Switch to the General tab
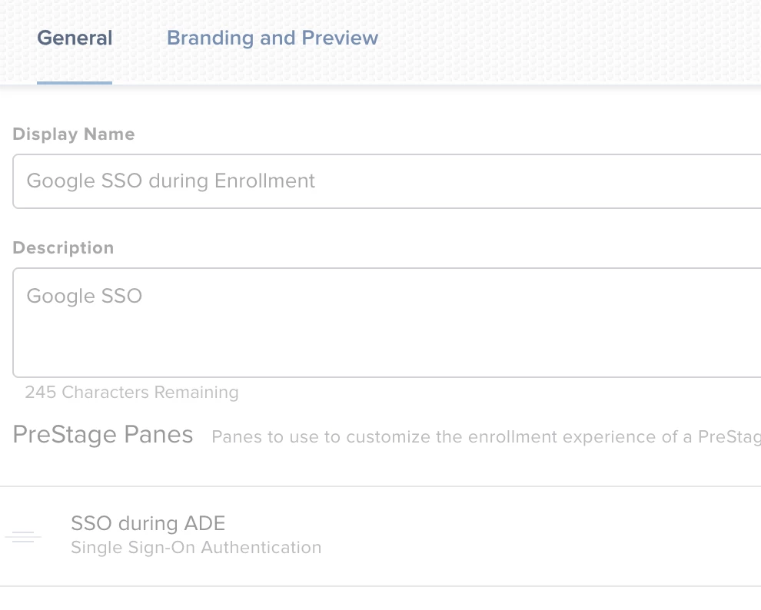 click(x=75, y=38)
